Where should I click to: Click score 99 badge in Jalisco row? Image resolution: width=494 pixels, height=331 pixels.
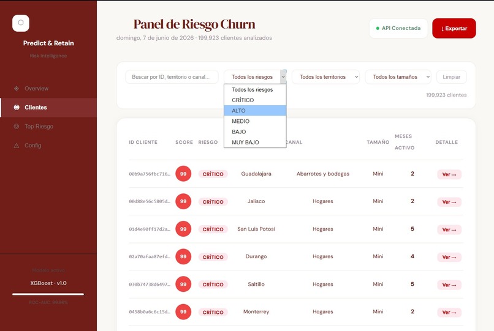click(x=183, y=201)
